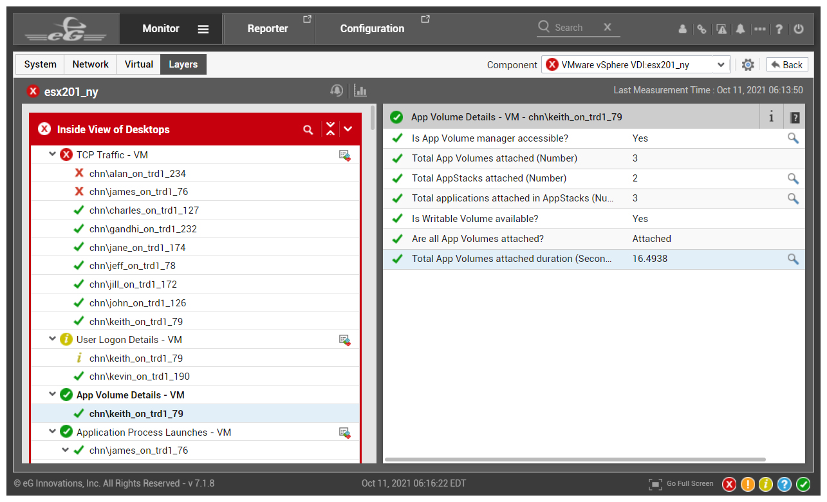Image resolution: width=827 pixels, height=502 pixels.
Task: Click the notification bell icon
Action: [741, 29]
